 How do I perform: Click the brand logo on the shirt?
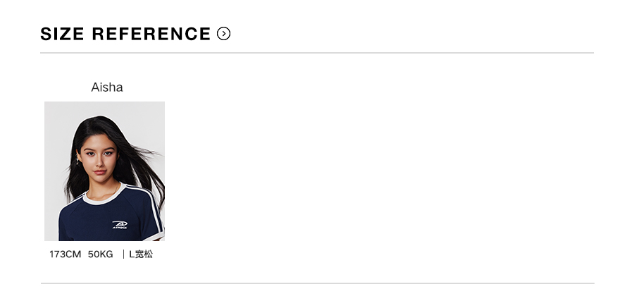[x=120, y=225]
